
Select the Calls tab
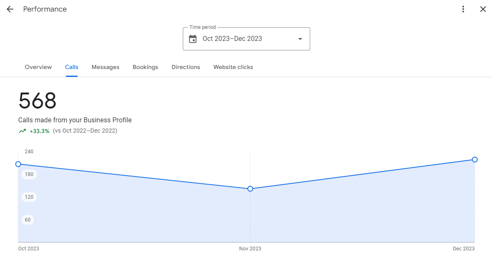[72, 67]
